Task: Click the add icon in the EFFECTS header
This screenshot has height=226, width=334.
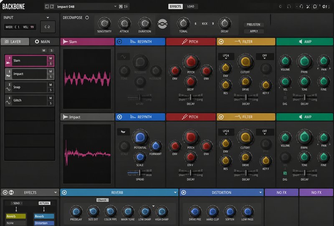Action: click(5, 192)
